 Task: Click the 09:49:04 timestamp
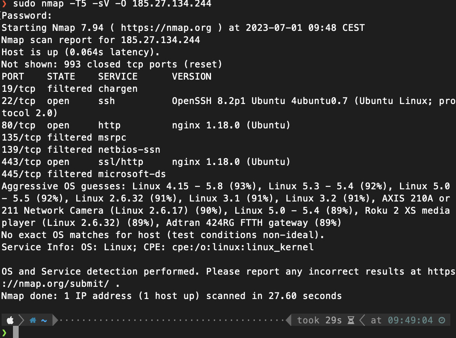pyautogui.click(x=410, y=321)
